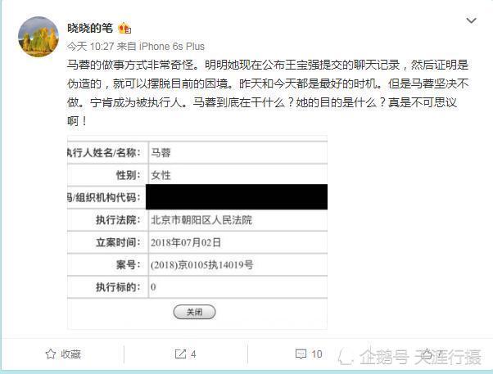Click the blacked-out ID code field

click(x=237, y=197)
